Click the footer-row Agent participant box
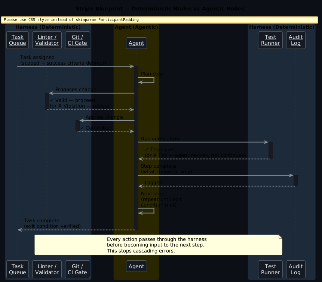The image size is (322, 282). point(137,266)
